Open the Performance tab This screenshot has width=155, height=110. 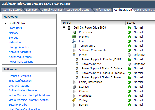102,10
